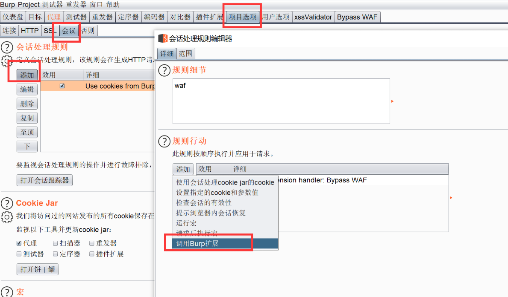Click the 复制 rule button
508x297 pixels.
27,118
